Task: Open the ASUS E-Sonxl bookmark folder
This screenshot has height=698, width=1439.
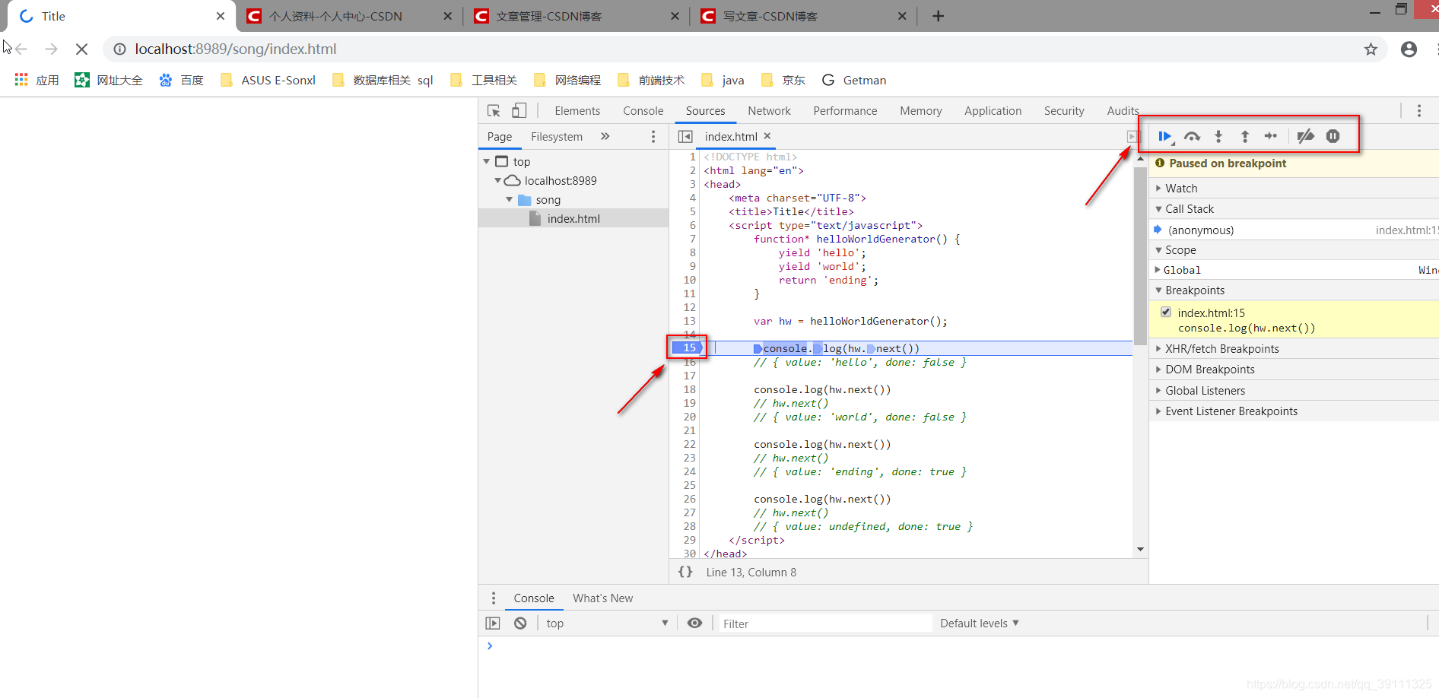Action: pos(268,80)
